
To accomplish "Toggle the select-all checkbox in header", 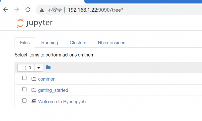I will [24, 68].
